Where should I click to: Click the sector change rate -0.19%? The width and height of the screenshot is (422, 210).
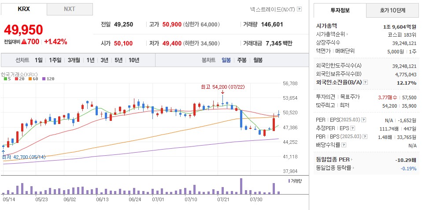(408, 168)
